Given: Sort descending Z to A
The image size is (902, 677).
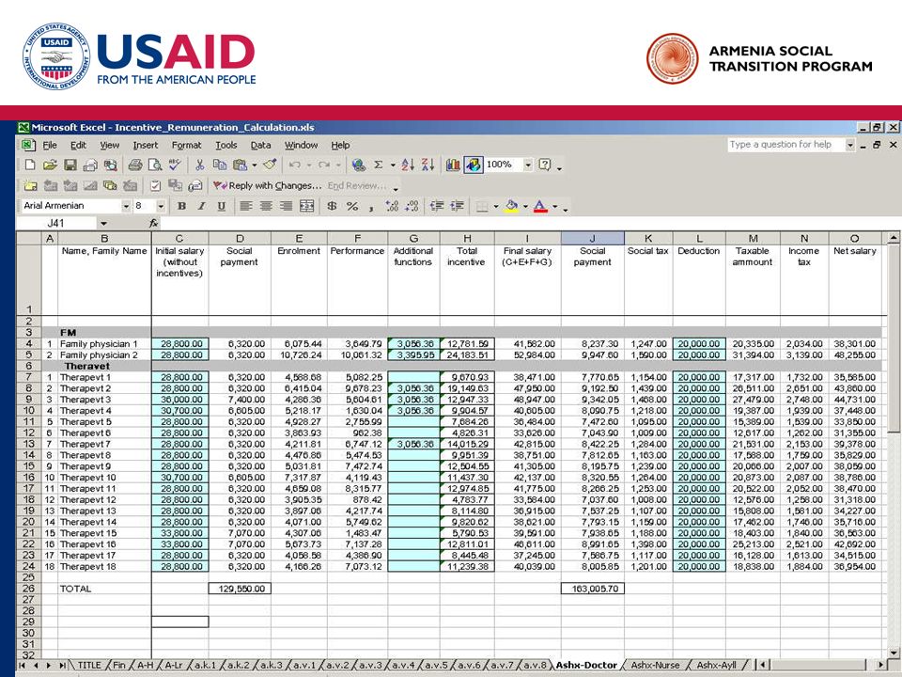Looking at the screenshot, I should [428, 165].
